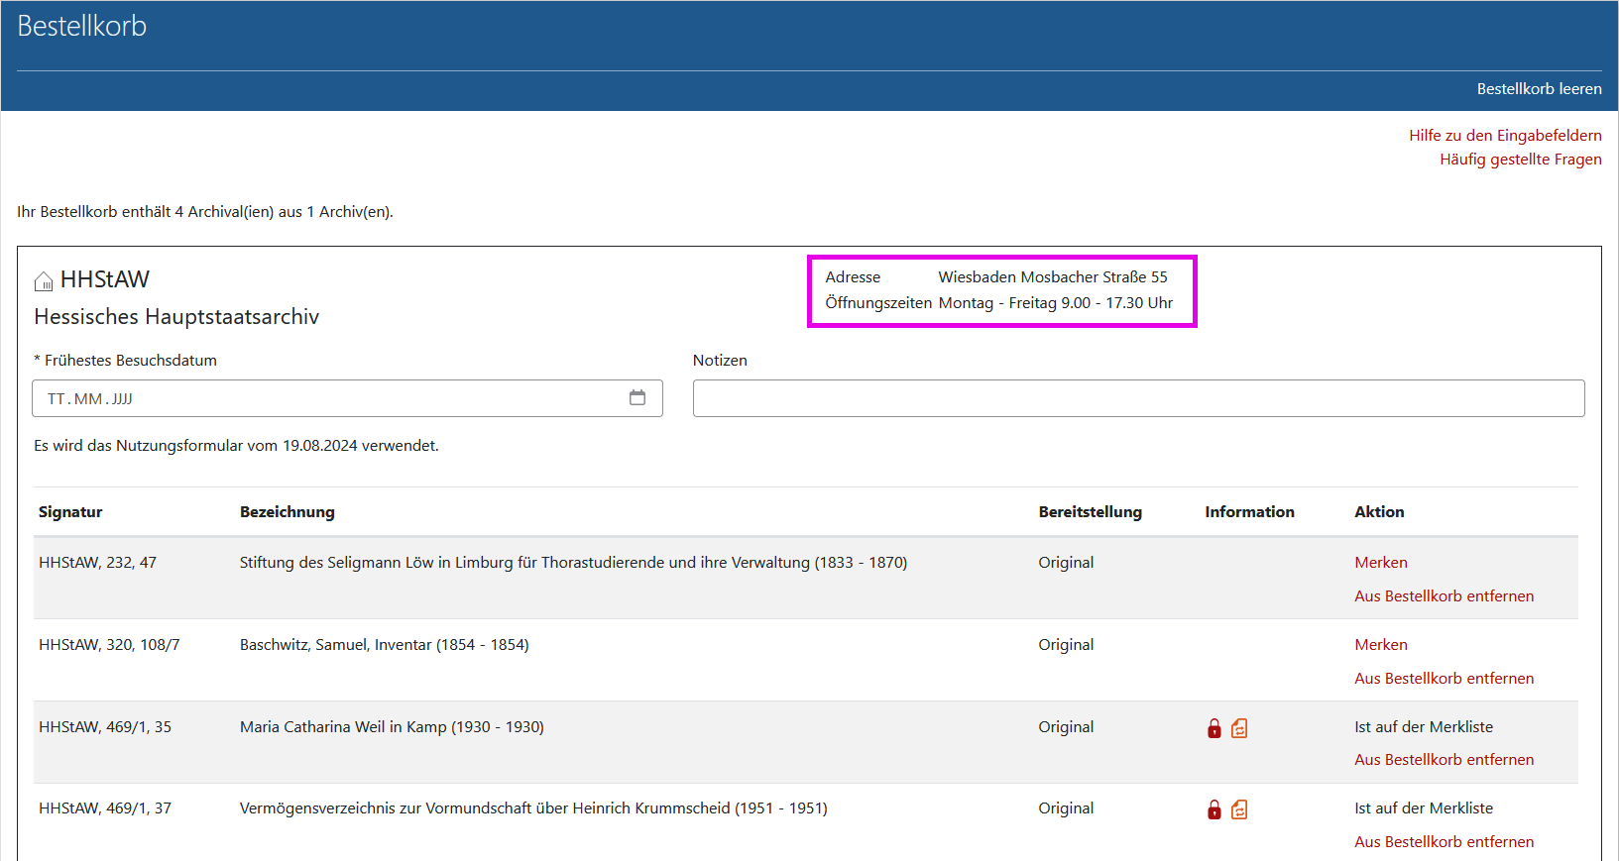Click document icon for Heinrich Krummscheid row
The height and width of the screenshot is (861, 1619).
point(1239,809)
